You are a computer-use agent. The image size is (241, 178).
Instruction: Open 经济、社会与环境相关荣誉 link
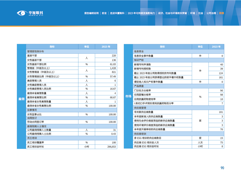pos(173,13)
